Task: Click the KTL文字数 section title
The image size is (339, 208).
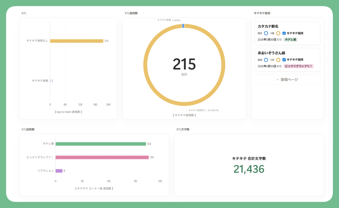Action: [183, 129]
